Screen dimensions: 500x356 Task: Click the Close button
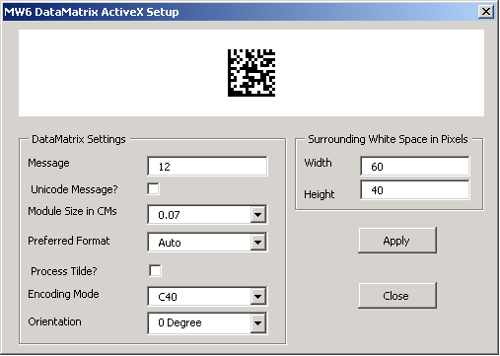[x=397, y=296]
